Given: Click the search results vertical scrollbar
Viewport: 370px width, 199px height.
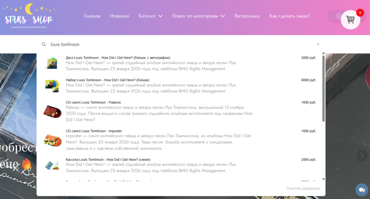Looking at the screenshot, I should (x=323, y=88).
